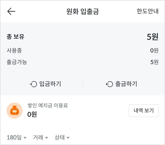
Task: Select 출금하기 withdraw button
Action: [x=121, y=84]
